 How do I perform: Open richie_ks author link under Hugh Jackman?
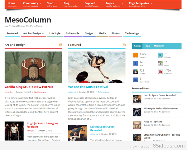(31, 131)
